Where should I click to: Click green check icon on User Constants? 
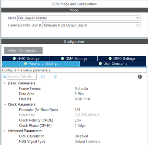tap(100, 64)
